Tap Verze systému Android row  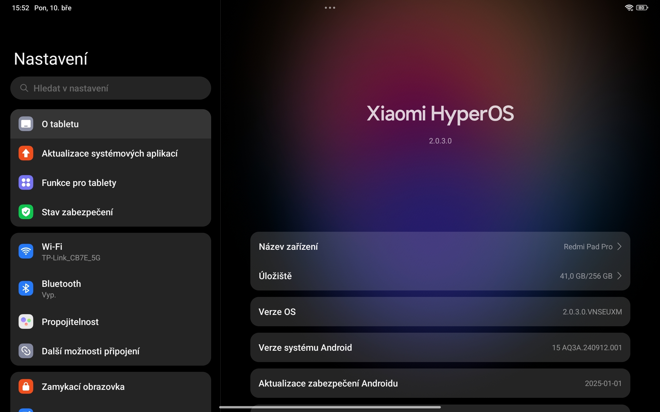pyautogui.click(x=440, y=347)
